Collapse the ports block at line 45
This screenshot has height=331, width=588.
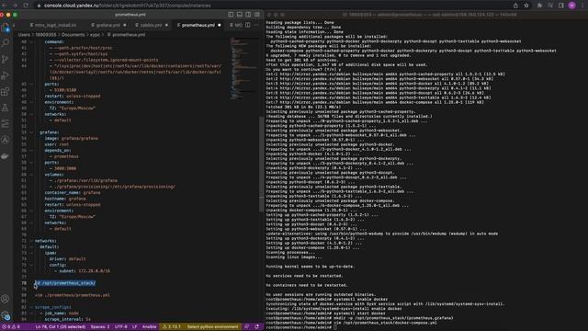[31, 84]
